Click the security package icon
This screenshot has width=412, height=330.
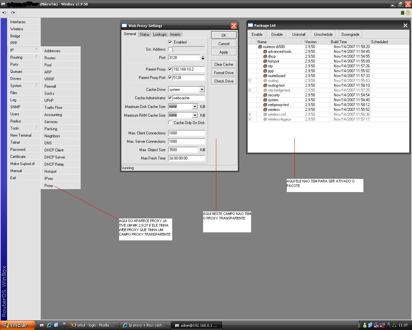pos(265,95)
